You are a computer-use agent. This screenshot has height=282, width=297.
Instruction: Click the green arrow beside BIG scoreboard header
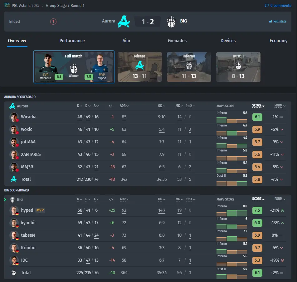[x=5, y=200]
